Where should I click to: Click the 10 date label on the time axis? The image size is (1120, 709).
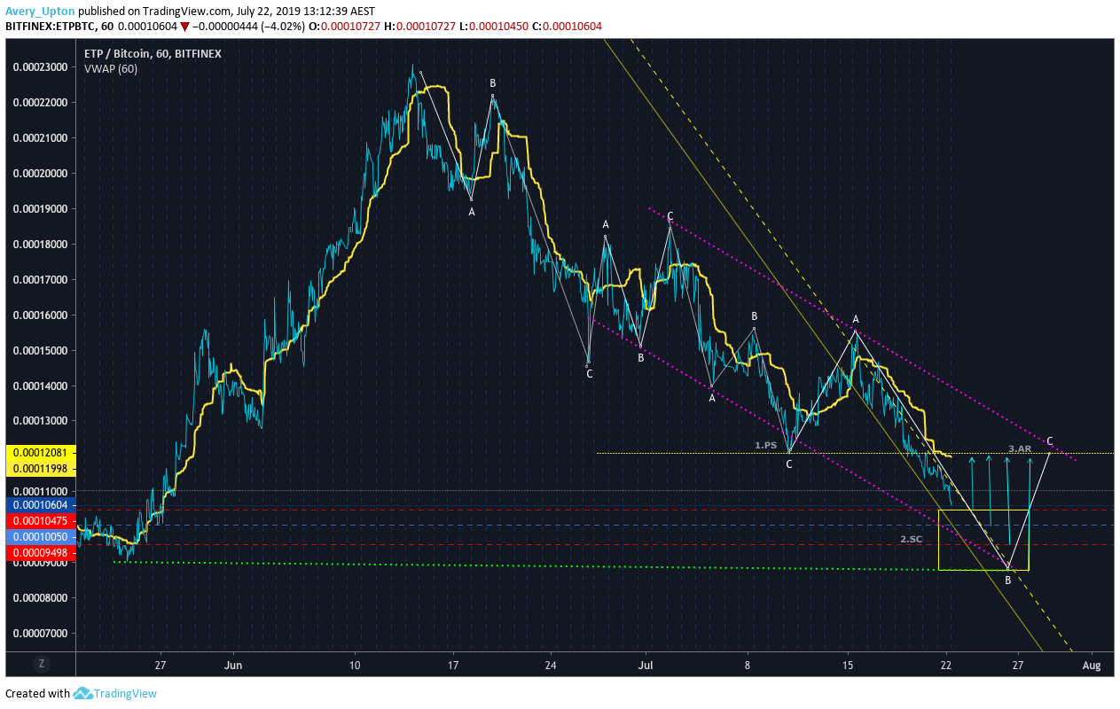(x=354, y=664)
